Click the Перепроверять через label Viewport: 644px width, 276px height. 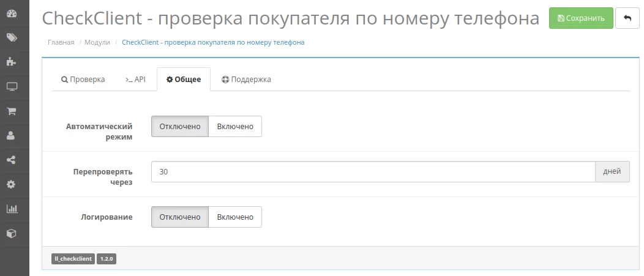pos(103,177)
